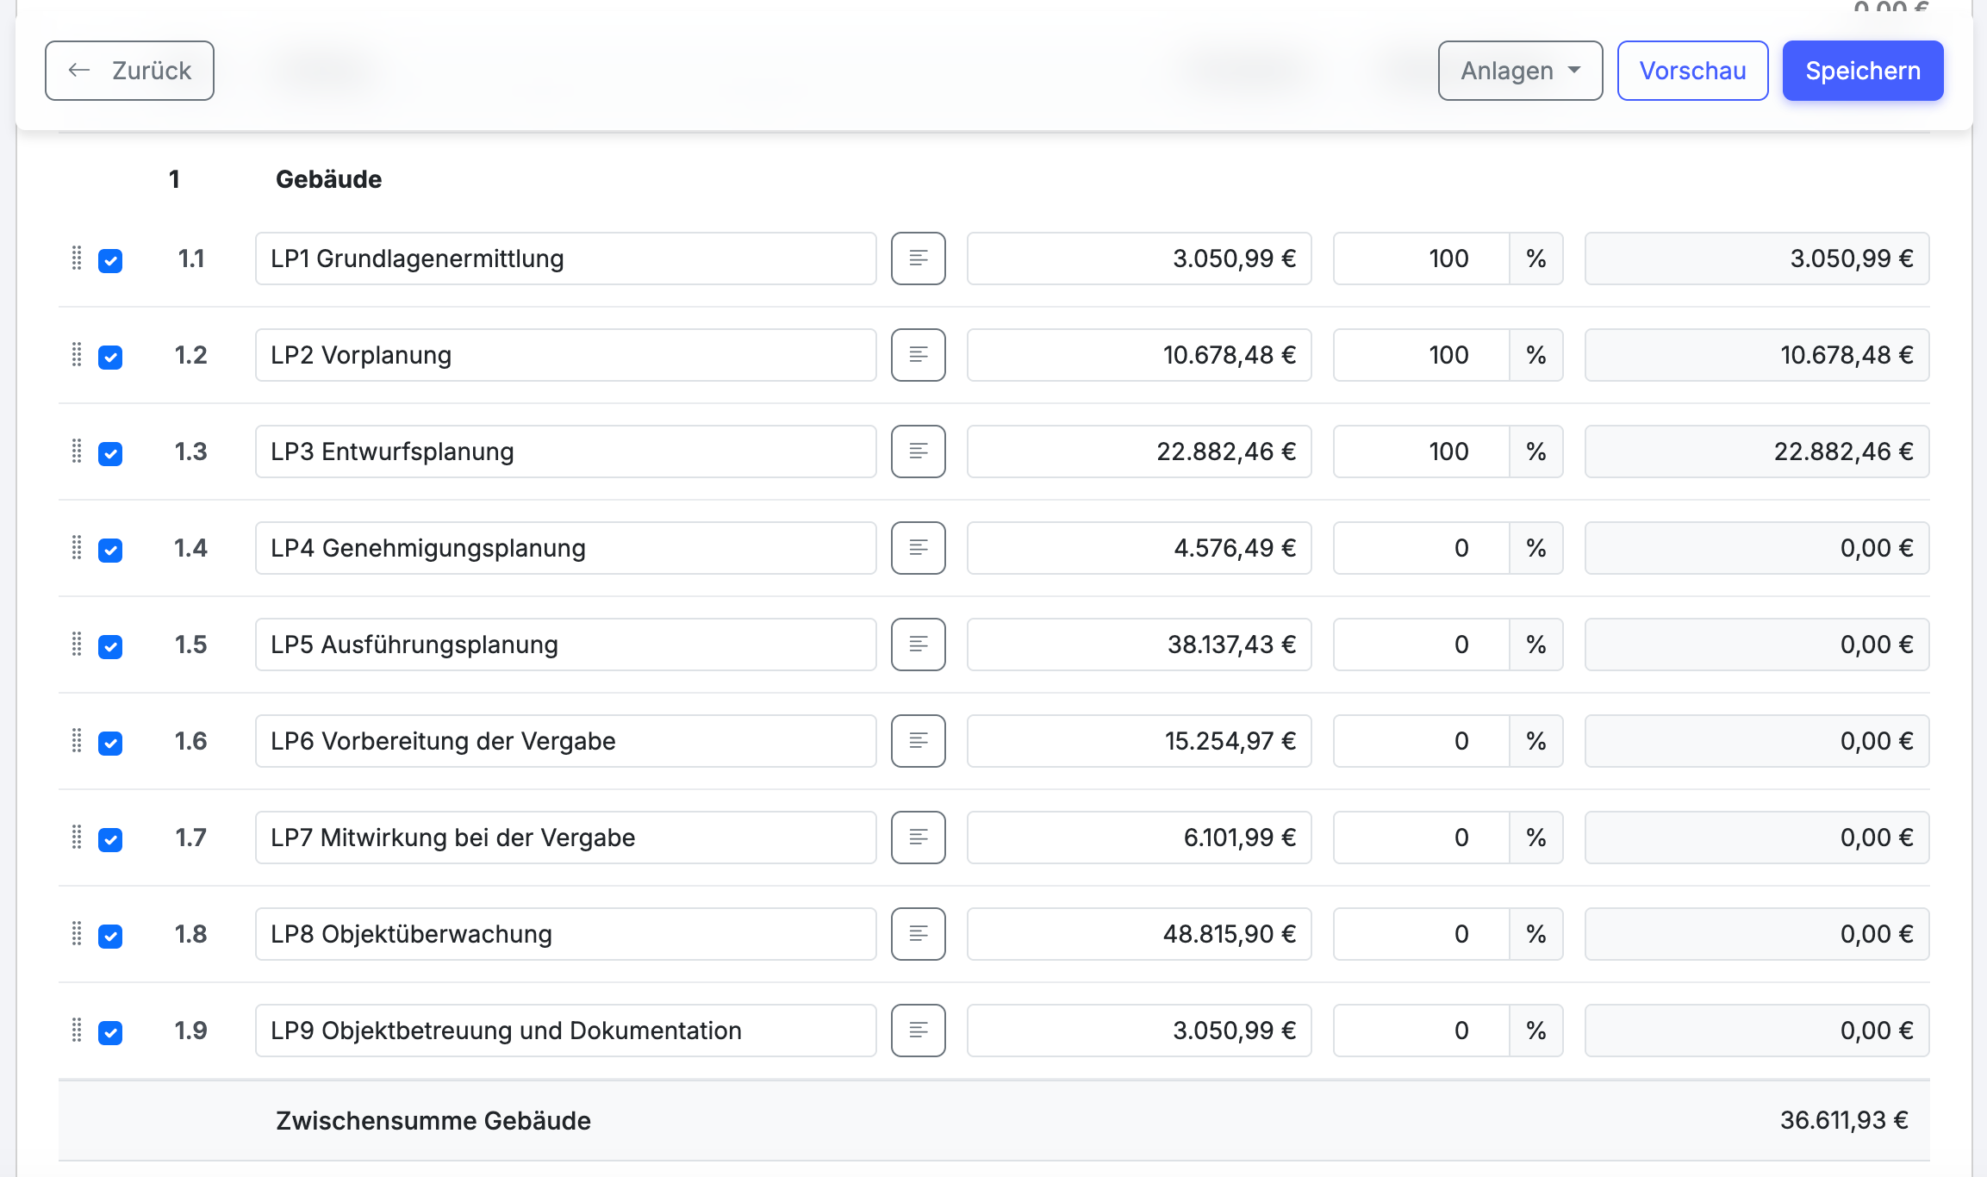The width and height of the screenshot is (1987, 1177).
Task: Click drag handle of row 1.2
Action: point(77,355)
